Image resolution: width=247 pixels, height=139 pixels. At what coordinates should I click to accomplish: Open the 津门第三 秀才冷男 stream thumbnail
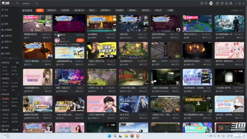point(229,23)
